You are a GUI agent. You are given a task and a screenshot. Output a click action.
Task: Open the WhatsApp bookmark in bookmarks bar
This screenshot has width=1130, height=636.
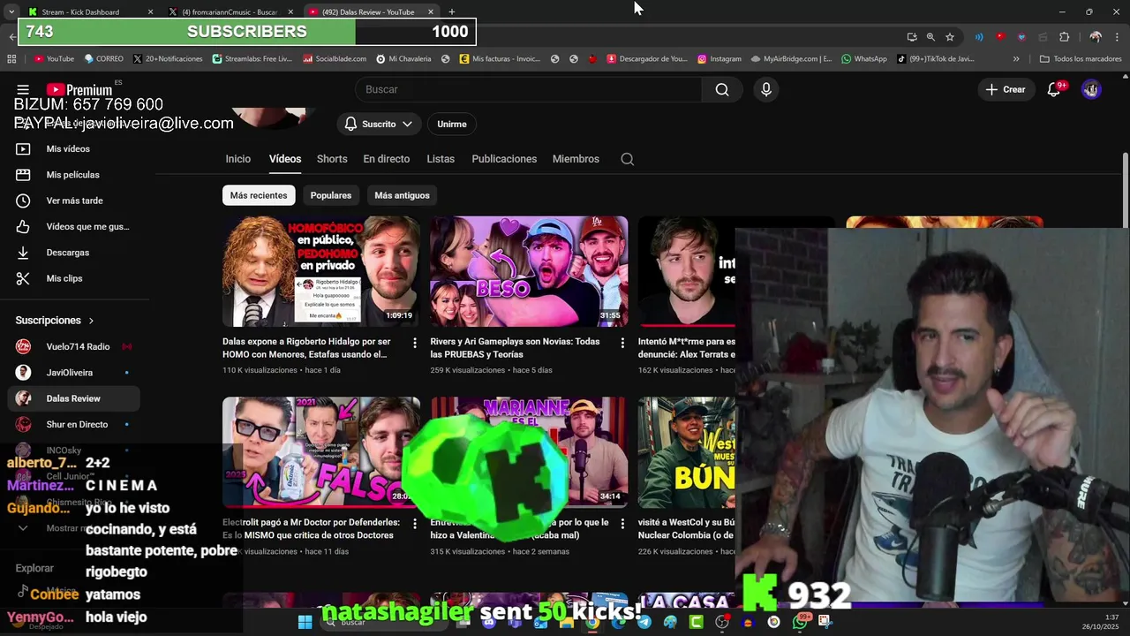(863, 59)
